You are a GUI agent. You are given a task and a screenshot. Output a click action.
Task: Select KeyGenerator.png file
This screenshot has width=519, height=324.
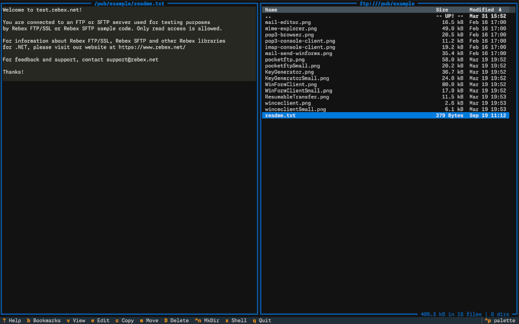pos(385,72)
